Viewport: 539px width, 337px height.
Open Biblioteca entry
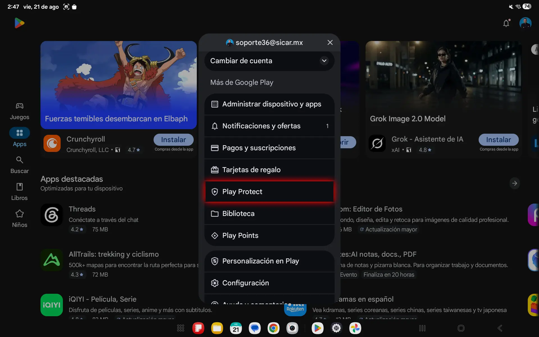pyautogui.click(x=269, y=214)
